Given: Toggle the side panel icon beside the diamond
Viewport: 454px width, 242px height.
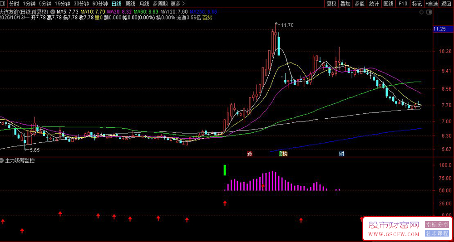Looking at the screenshot, I should (429, 12).
